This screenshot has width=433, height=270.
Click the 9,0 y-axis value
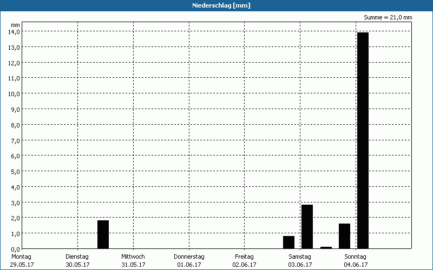click(15, 110)
